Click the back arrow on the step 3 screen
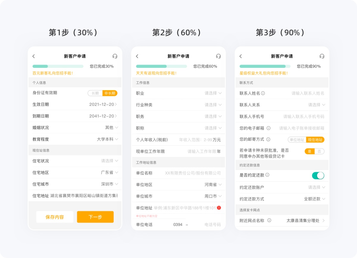This screenshot has width=357, height=258. click(x=240, y=56)
